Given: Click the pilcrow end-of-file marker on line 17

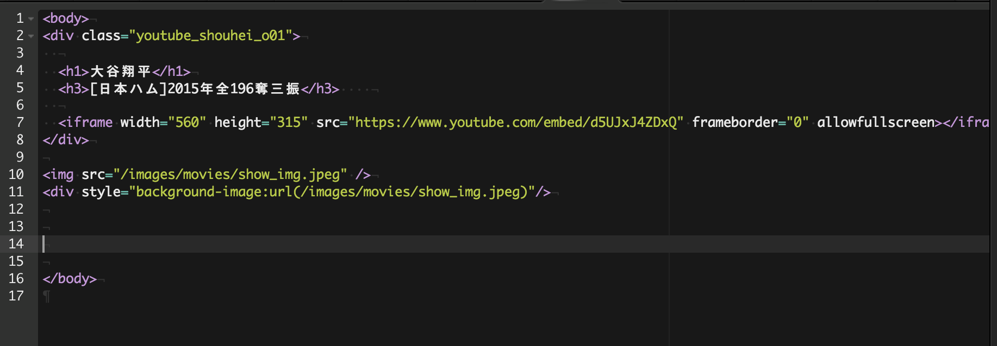Looking at the screenshot, I should pos(47,296).
